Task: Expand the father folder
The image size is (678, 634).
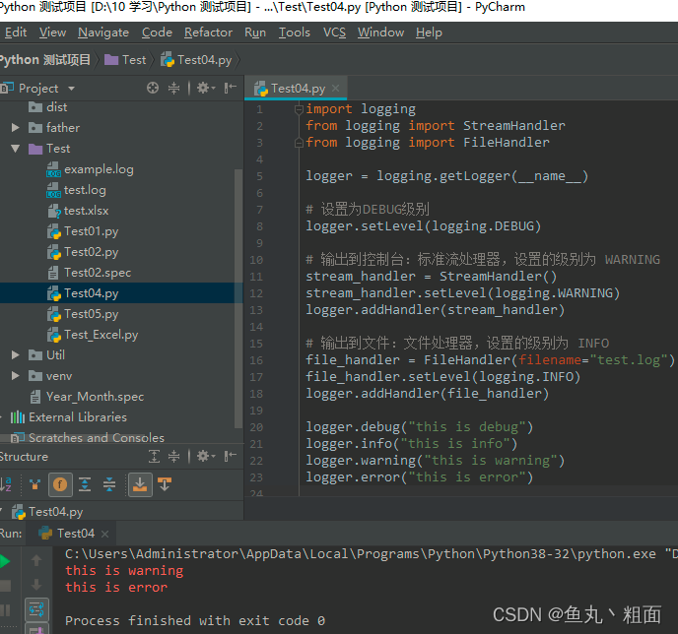Action: click(15, 127)
